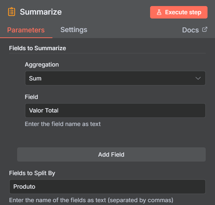Image resolution: width=215 pixels, height=205 pixels.
Task: Open the Sum aggregation combo box
Action: 115,78
